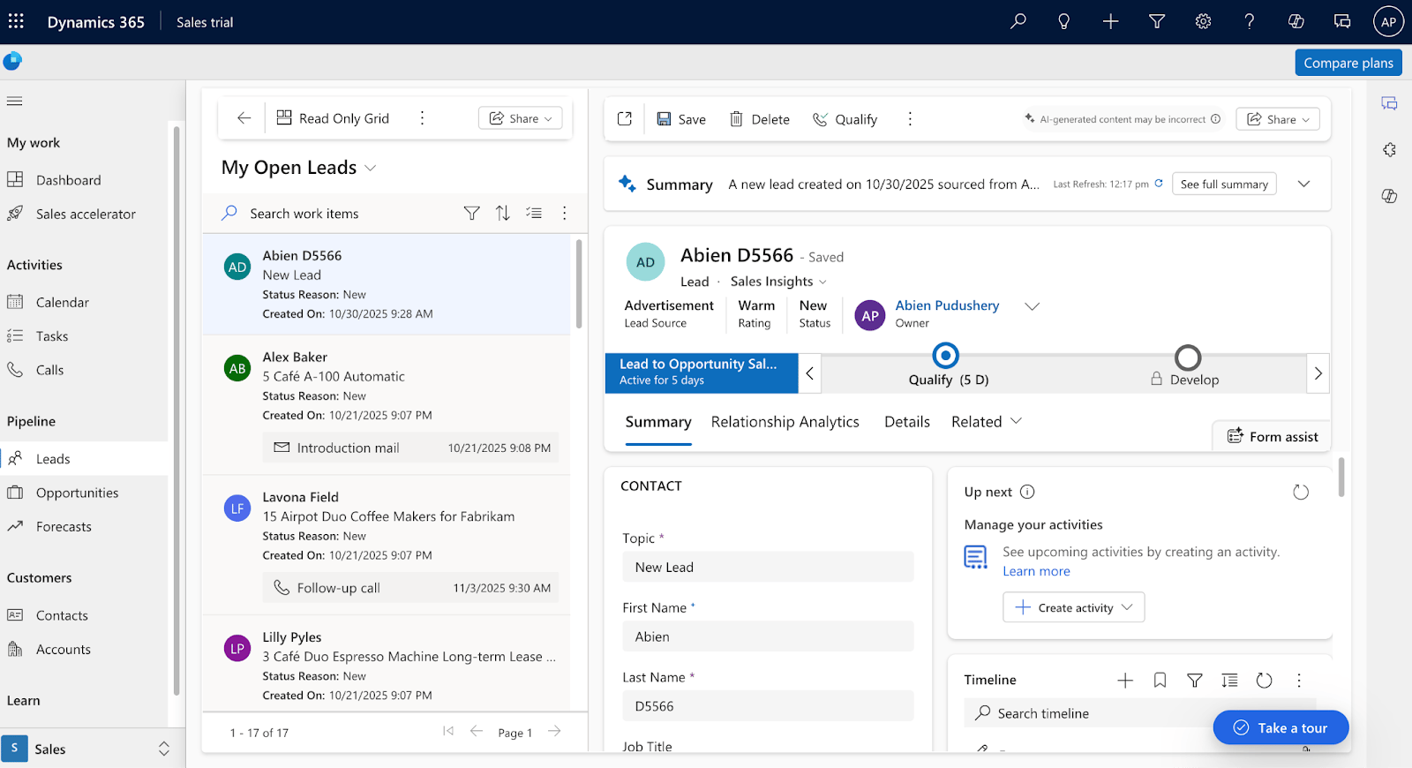This screenshot has height=768, width=1412.
Task: Open advanced find filter icon in header
Action: pyautogui.click(x=1157, y=21)
